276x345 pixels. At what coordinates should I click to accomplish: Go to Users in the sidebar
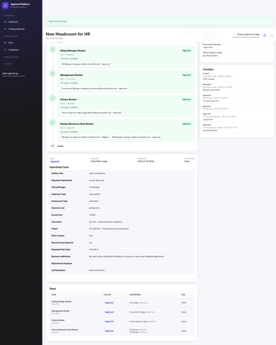coord(11,43)
